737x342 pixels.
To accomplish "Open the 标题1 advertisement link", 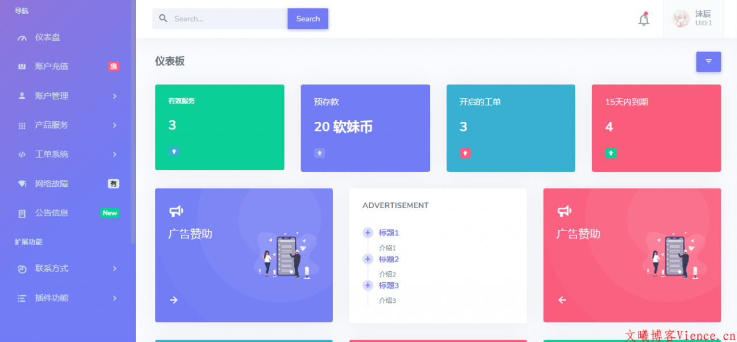I will (389, 233).
